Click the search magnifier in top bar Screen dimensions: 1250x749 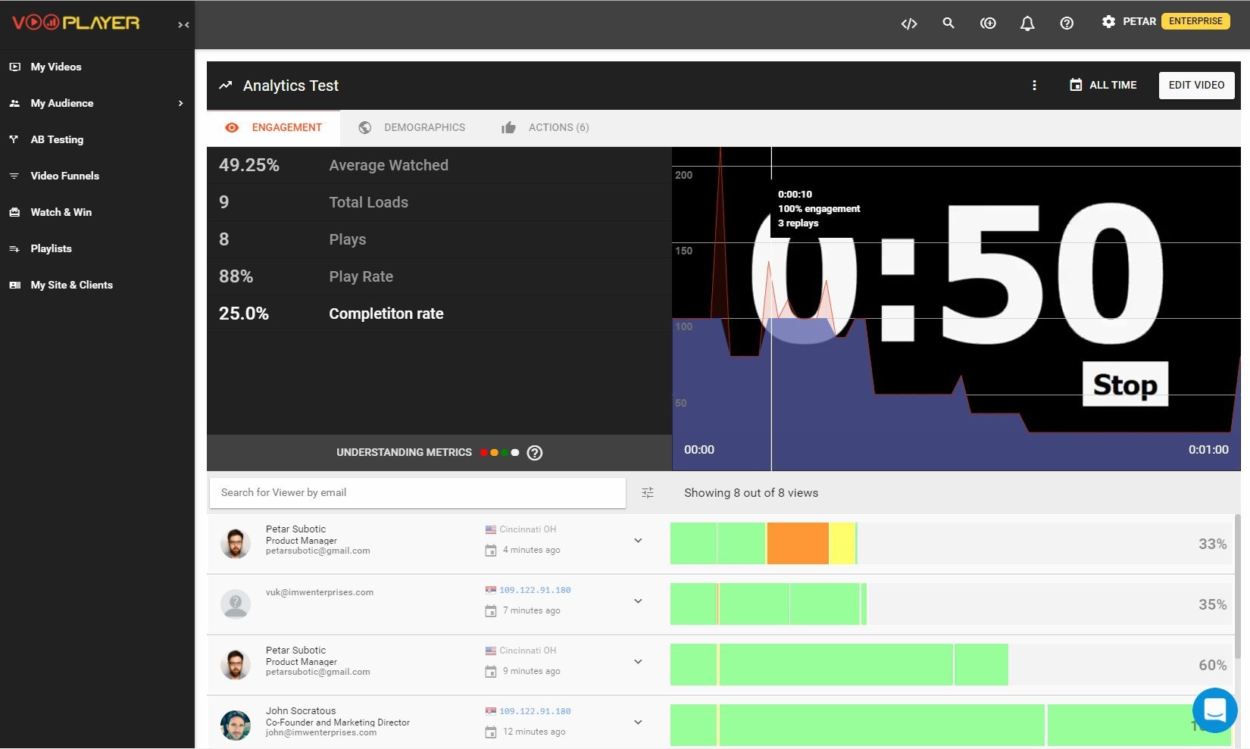tap(948, 23)
